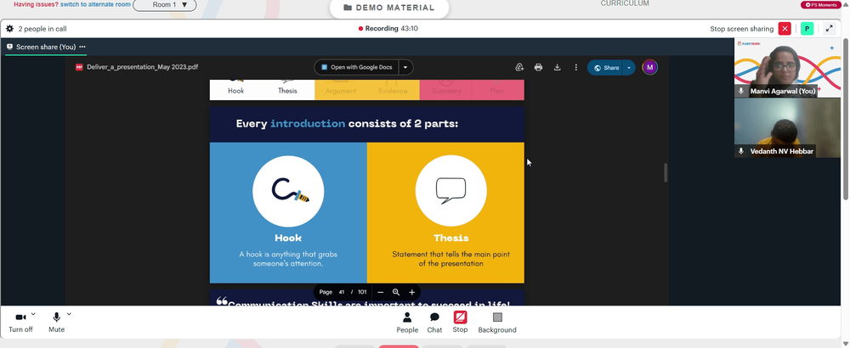The image size is (850, 348).
Task: Zoom out the PDF page
Action: pos(381,292)
